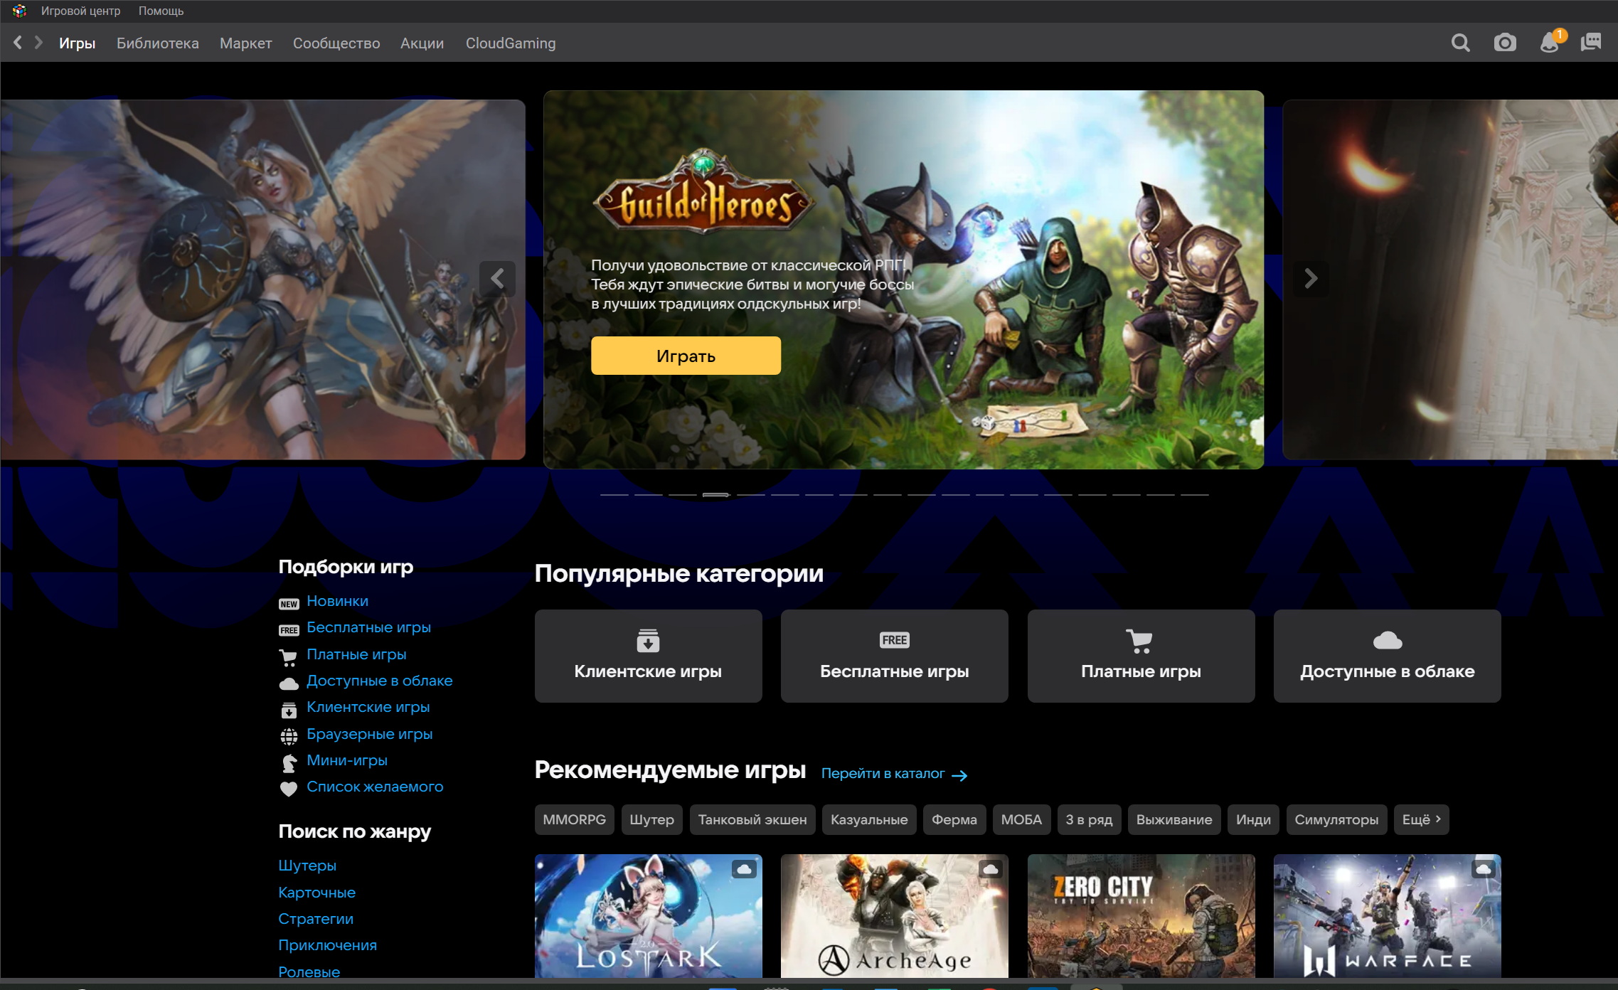1618x990 pixels.
Task: Open the Бесплатные игры category card
Action: [894, 656]
